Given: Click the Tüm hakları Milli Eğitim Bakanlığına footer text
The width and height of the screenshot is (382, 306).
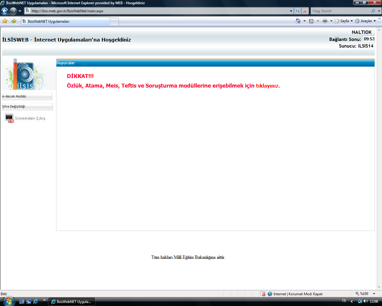Looking at the screenshot, I should click(188, 257).
